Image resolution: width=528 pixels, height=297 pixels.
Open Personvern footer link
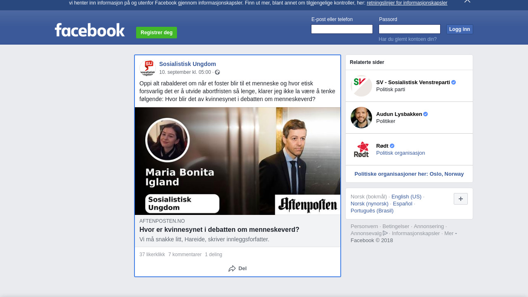pos(364,226)
